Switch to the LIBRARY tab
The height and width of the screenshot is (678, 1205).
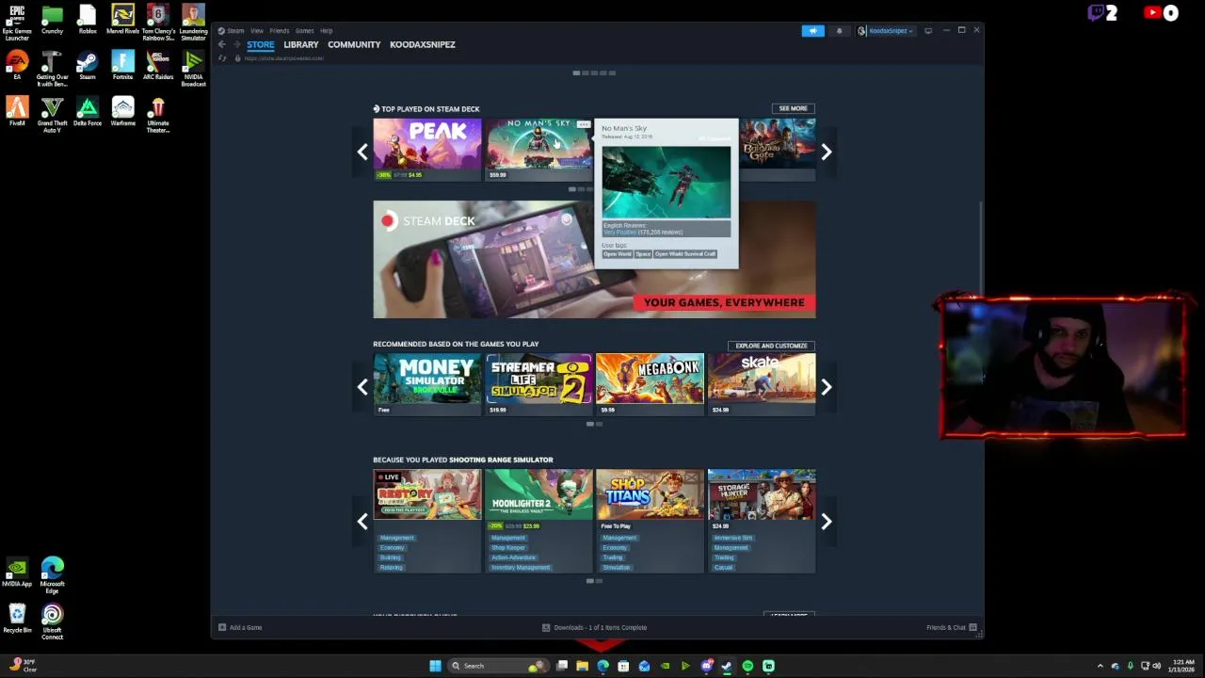click(x=301, y=44)
